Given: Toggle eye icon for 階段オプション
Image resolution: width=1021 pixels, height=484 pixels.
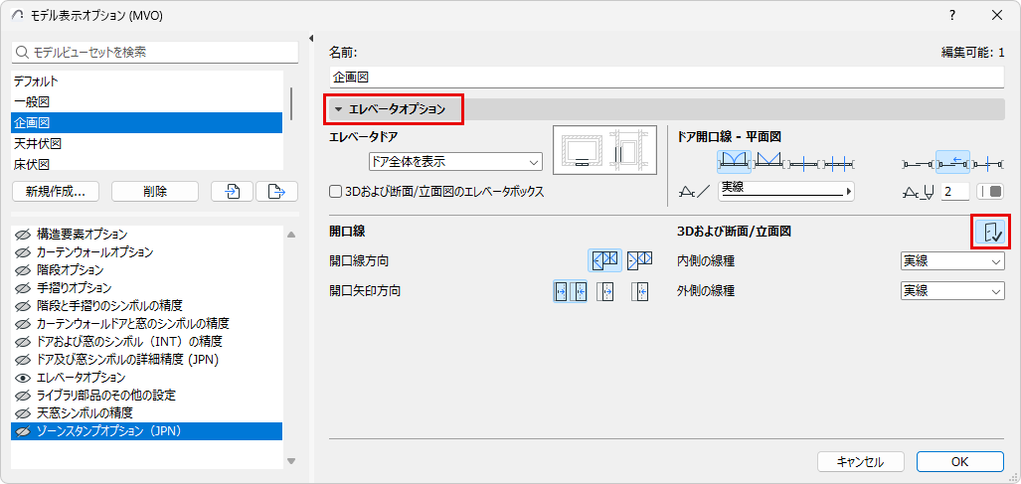Looking at the screenshot, I should click(x=24, y=269).
